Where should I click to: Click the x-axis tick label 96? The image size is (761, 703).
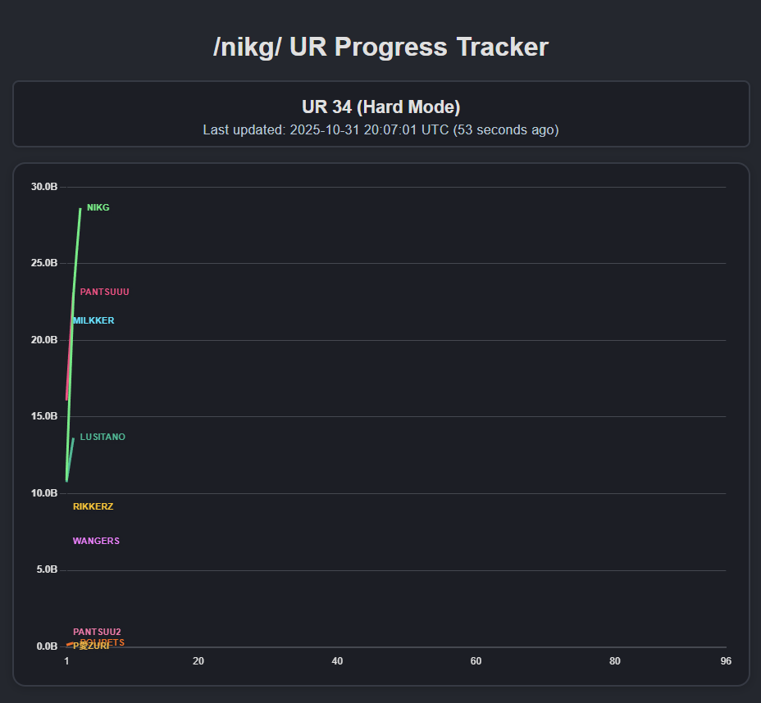[x=726, y=661]
